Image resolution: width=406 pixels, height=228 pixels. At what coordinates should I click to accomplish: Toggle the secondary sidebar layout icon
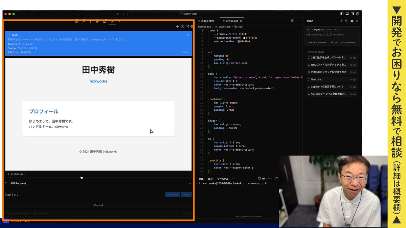[x=353, y=14]
